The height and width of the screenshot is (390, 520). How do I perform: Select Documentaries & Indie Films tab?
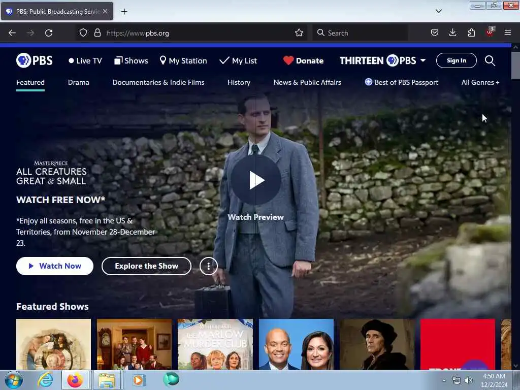[x=158, y=82]
